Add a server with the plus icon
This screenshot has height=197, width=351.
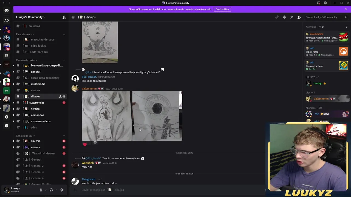7,117
